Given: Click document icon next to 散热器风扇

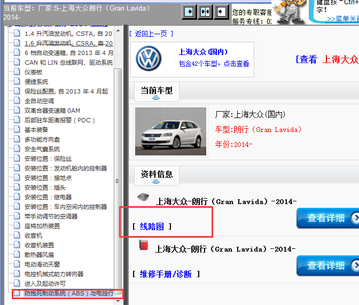Looking at the screenshot, I should tap(17, 255).
